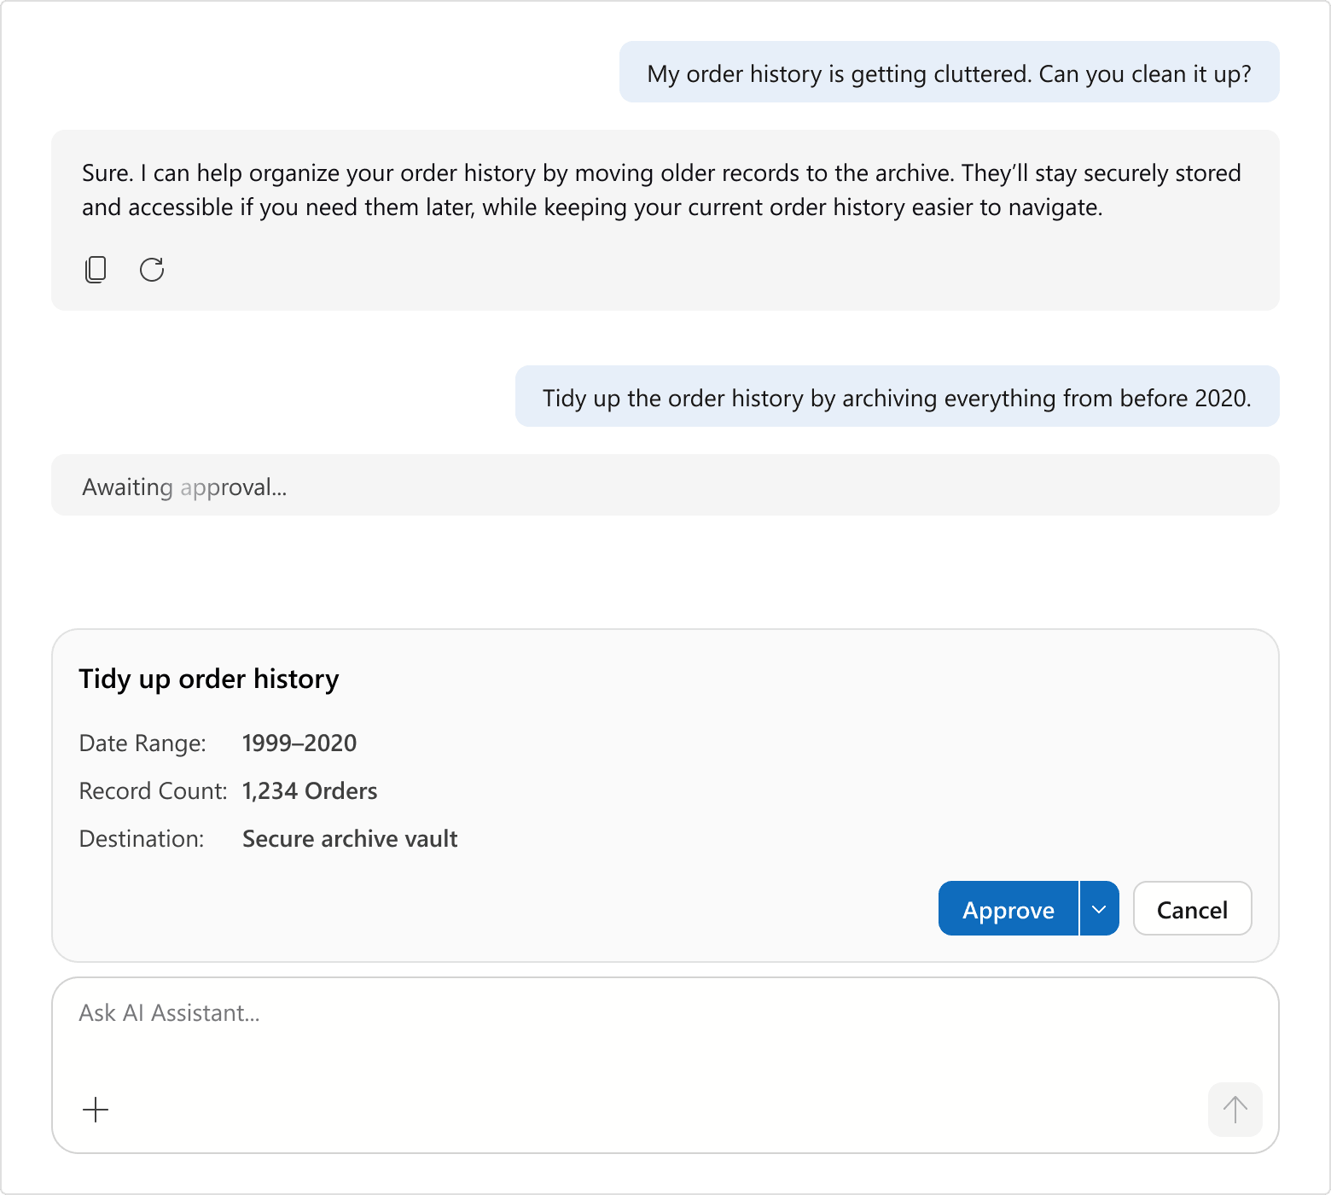Open the Approve options dropdown chevron
1331x1195 pixels.
click(1099, 909)
